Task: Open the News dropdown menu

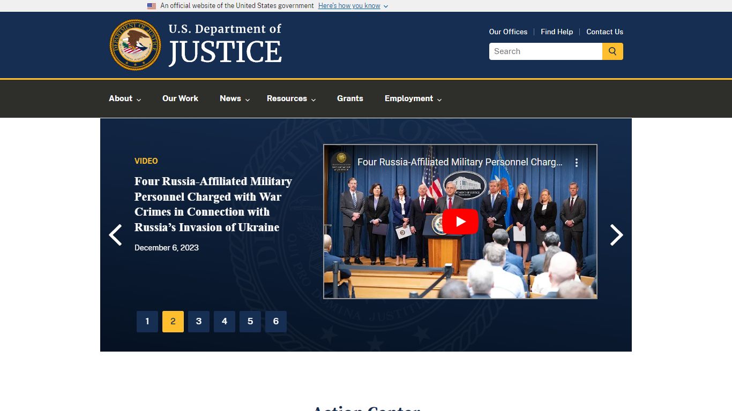Action: (235, 98)
